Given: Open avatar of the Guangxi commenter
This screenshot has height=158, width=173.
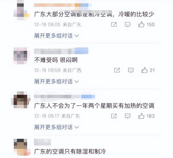Looking at the screenshot, I should (x=20, y=56).
